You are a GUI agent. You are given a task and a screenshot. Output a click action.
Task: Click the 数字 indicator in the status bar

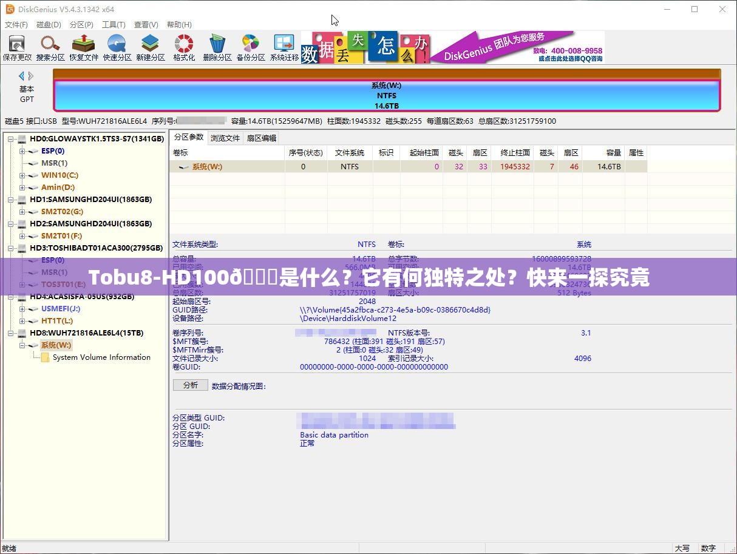708,547
